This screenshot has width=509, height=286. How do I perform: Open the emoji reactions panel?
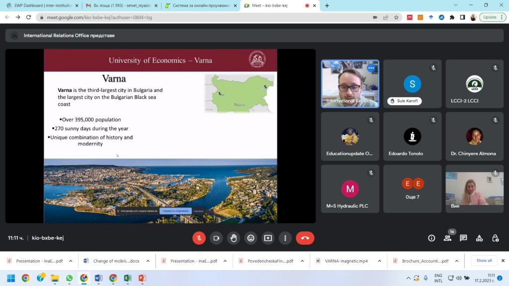(x=251, y=238)
